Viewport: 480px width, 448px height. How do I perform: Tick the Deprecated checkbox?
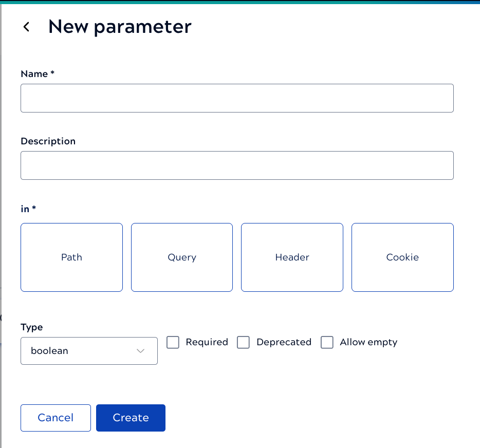pyautogui.click(x=243, y=342)
